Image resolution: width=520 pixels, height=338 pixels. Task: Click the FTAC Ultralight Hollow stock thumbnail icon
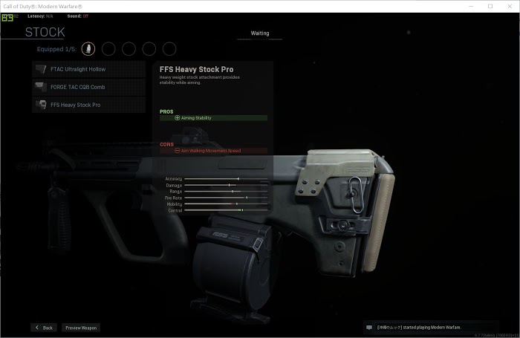(41, 69)
